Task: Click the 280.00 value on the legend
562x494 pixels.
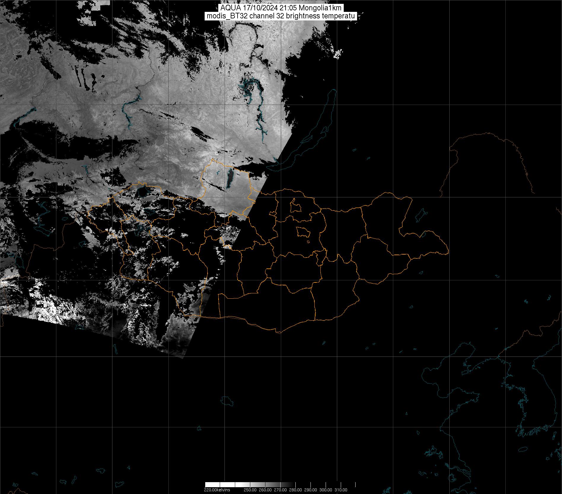Action: [x=295, y=490]
